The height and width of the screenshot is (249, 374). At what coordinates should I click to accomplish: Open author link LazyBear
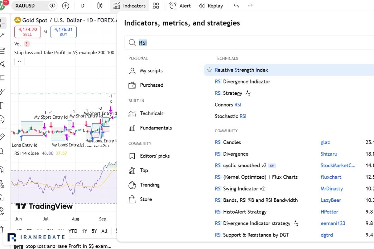click(331, 200)
